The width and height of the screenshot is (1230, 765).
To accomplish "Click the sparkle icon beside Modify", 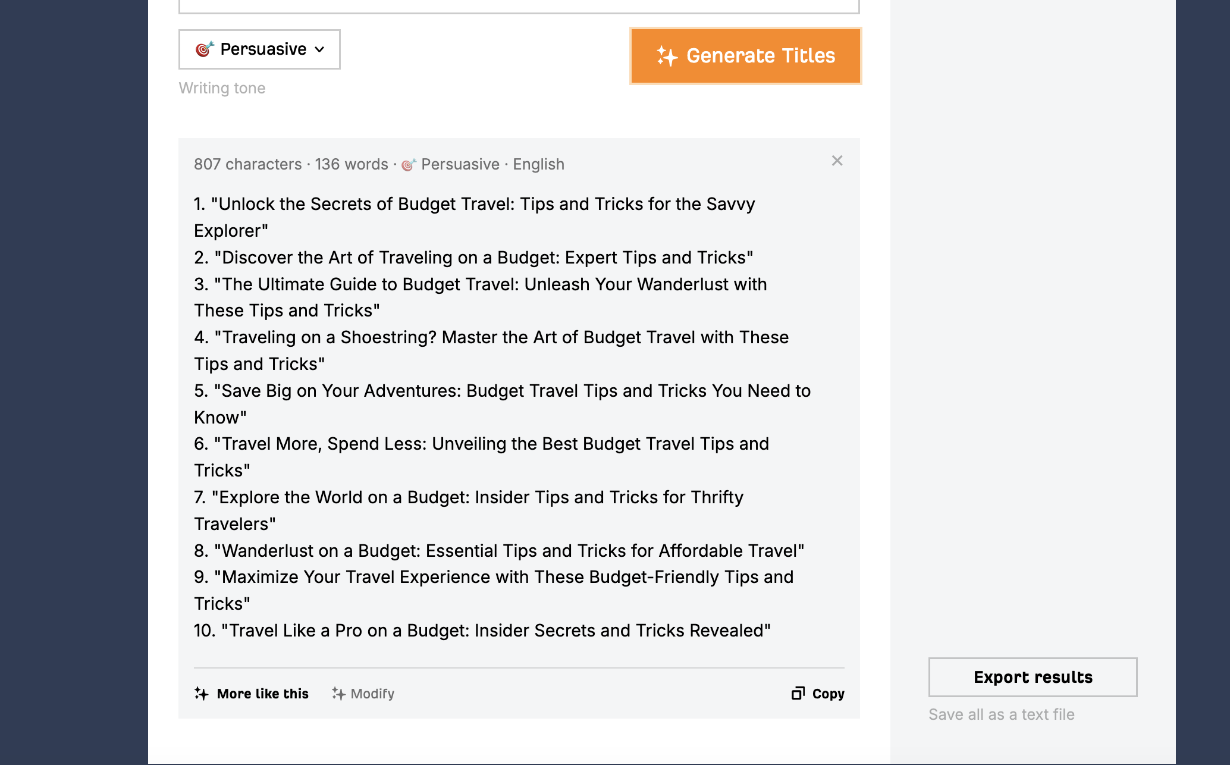I will (338, 694).
